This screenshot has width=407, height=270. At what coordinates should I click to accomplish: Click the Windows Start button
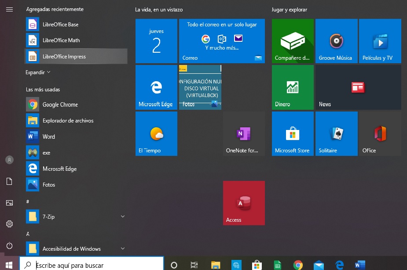click(x=9, y=265)
